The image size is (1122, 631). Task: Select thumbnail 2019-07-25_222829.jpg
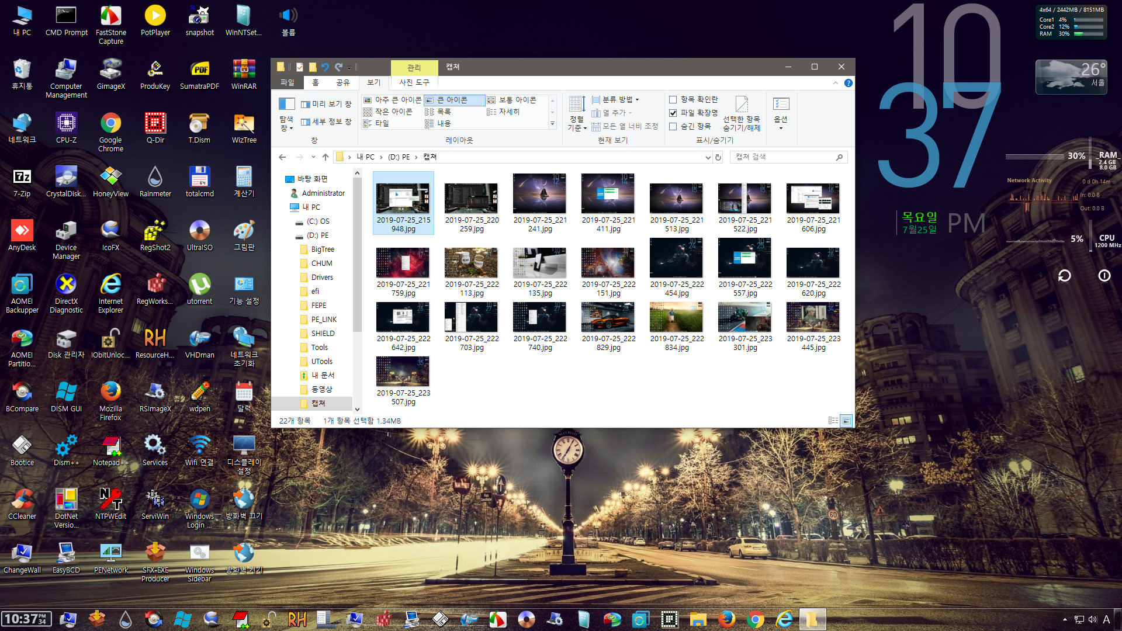point(608,327)
